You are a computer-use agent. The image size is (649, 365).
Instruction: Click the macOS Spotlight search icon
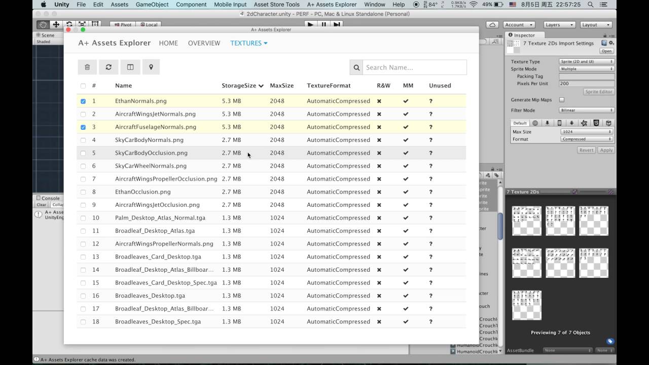coord(591,5)
